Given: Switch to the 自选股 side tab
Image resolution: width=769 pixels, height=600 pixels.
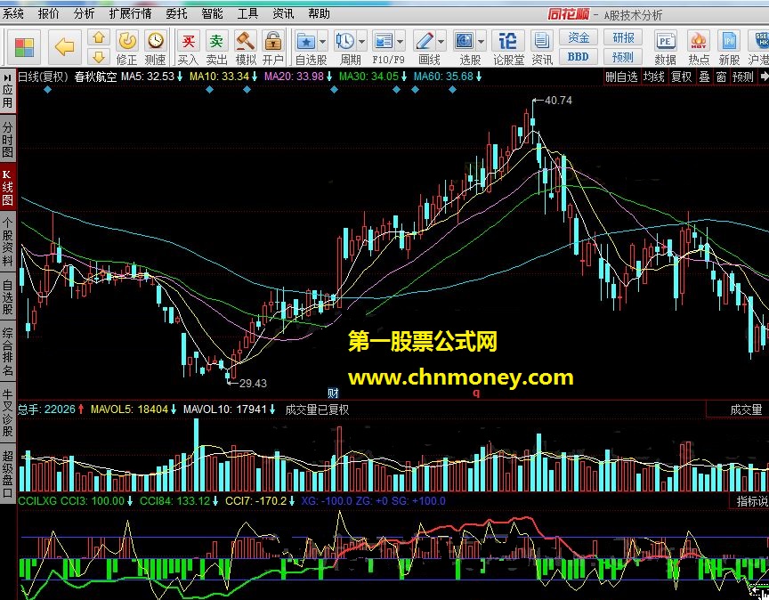Looking at the screenshot, I should click(7, 296).
